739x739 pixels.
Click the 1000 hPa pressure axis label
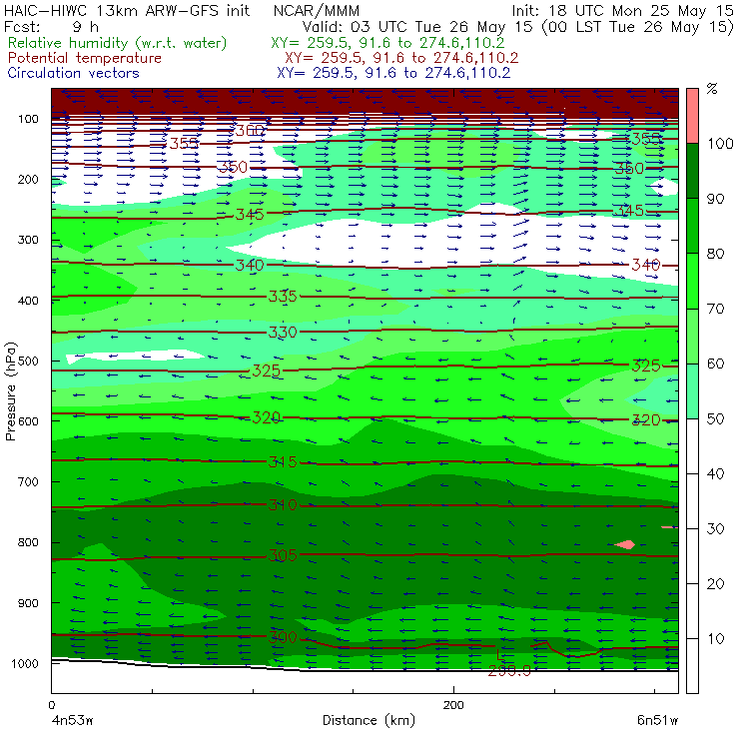(x=25, y=663)
